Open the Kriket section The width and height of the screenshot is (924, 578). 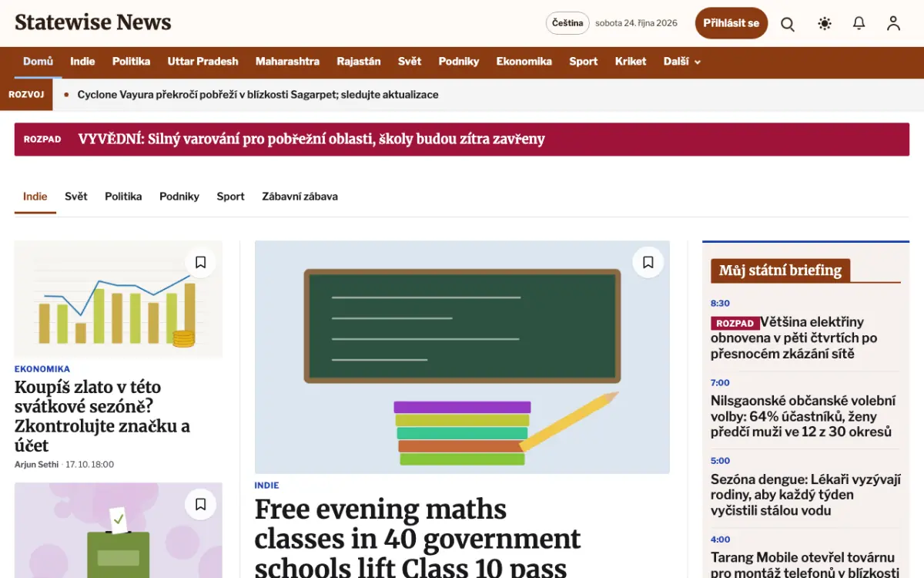tap(631, 62)
